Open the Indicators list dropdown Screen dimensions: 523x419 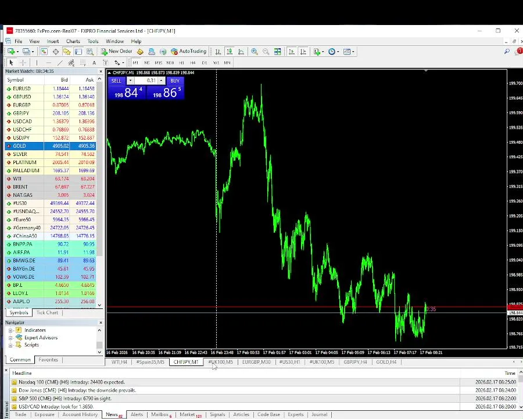(x=318, y=51)
